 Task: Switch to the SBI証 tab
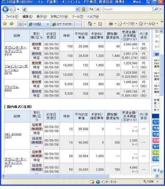tap(37, 24)
